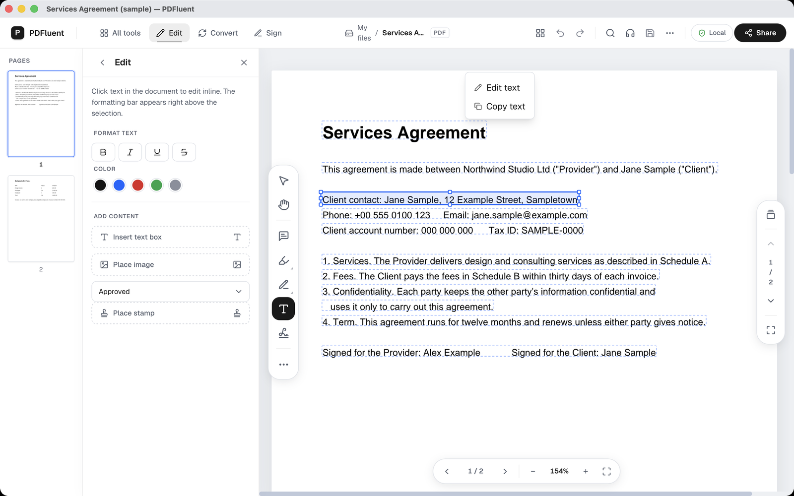This screenshot has height=496, width=794.
Task: Choose Copy text from context menu
Action: [500, 107]
